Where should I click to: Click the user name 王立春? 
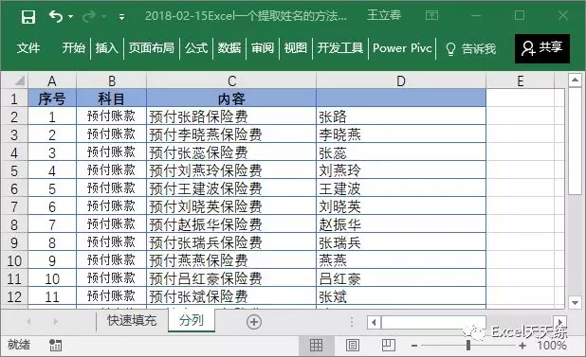[x=384, y=15]
